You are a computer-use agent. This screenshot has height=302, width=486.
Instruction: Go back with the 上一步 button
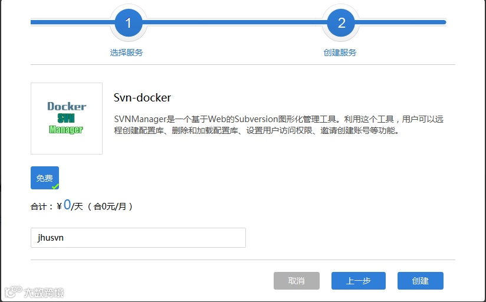coord(358,281)
